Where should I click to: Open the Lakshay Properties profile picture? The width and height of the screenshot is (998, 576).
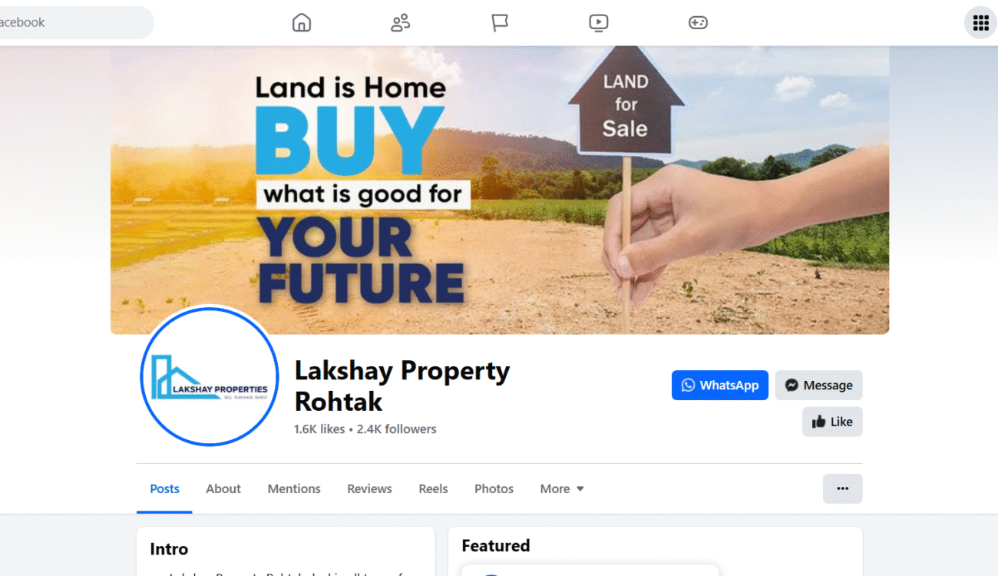(x=210, y=376)
